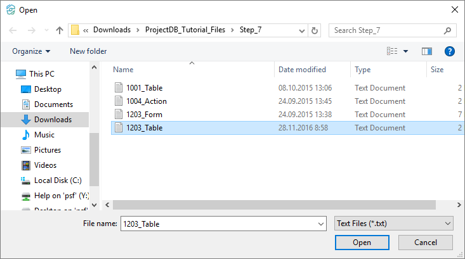The height and width of the screenshot is (259, 465).
Task: Expand the File name history dropdown
Action: coord(320,224)
